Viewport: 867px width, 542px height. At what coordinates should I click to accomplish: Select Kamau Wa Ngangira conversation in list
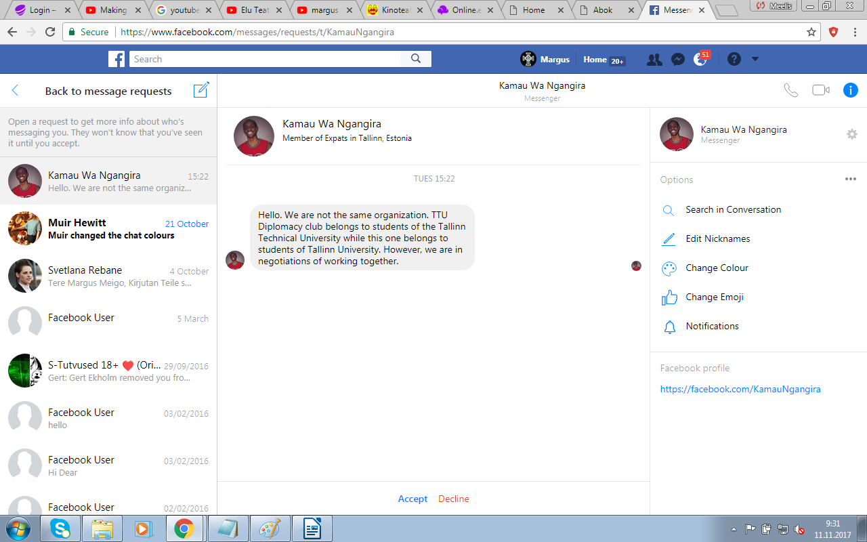(x=108, y=181)
